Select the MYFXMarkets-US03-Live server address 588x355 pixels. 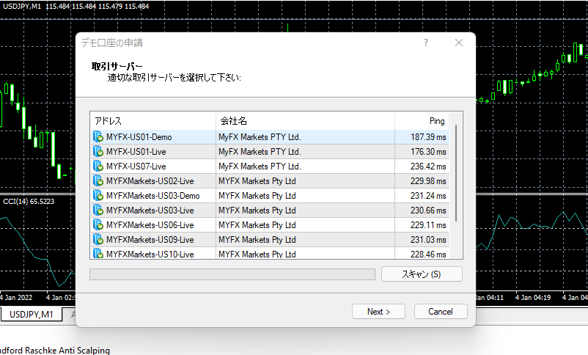150,211
